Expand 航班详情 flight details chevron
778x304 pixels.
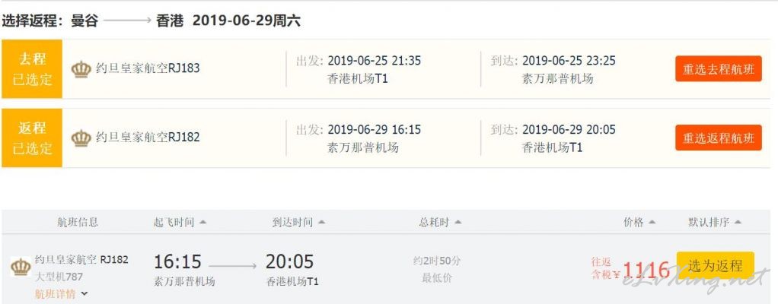tap(84, 294)
